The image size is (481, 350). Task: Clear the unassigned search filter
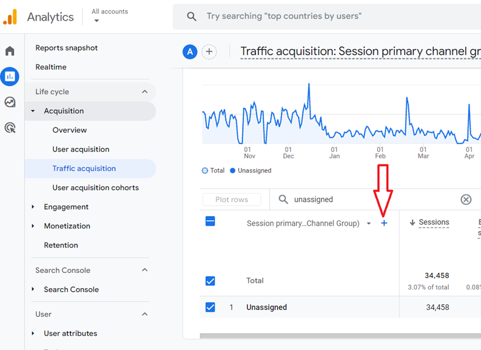(466, 200)
